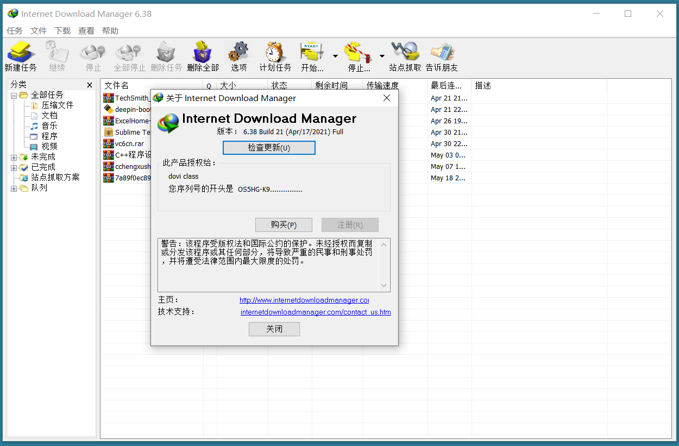679x446 pixels.
Task: Open the 查看 menu
Action: click(86, 31)
